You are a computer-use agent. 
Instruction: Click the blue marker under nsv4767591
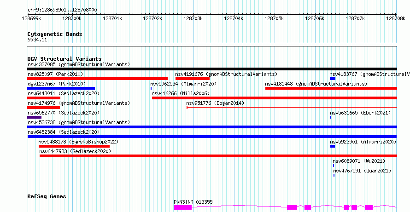334,175
